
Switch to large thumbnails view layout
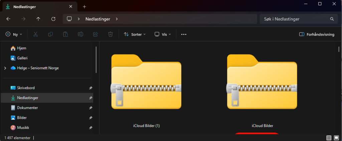point(336,138)
